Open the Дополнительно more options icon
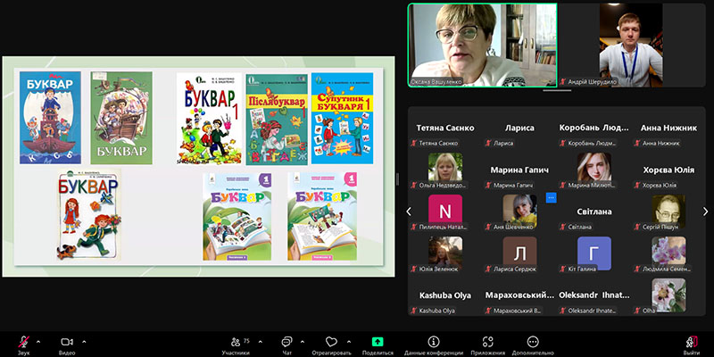 pyautogui.click(x=533, y=342)
